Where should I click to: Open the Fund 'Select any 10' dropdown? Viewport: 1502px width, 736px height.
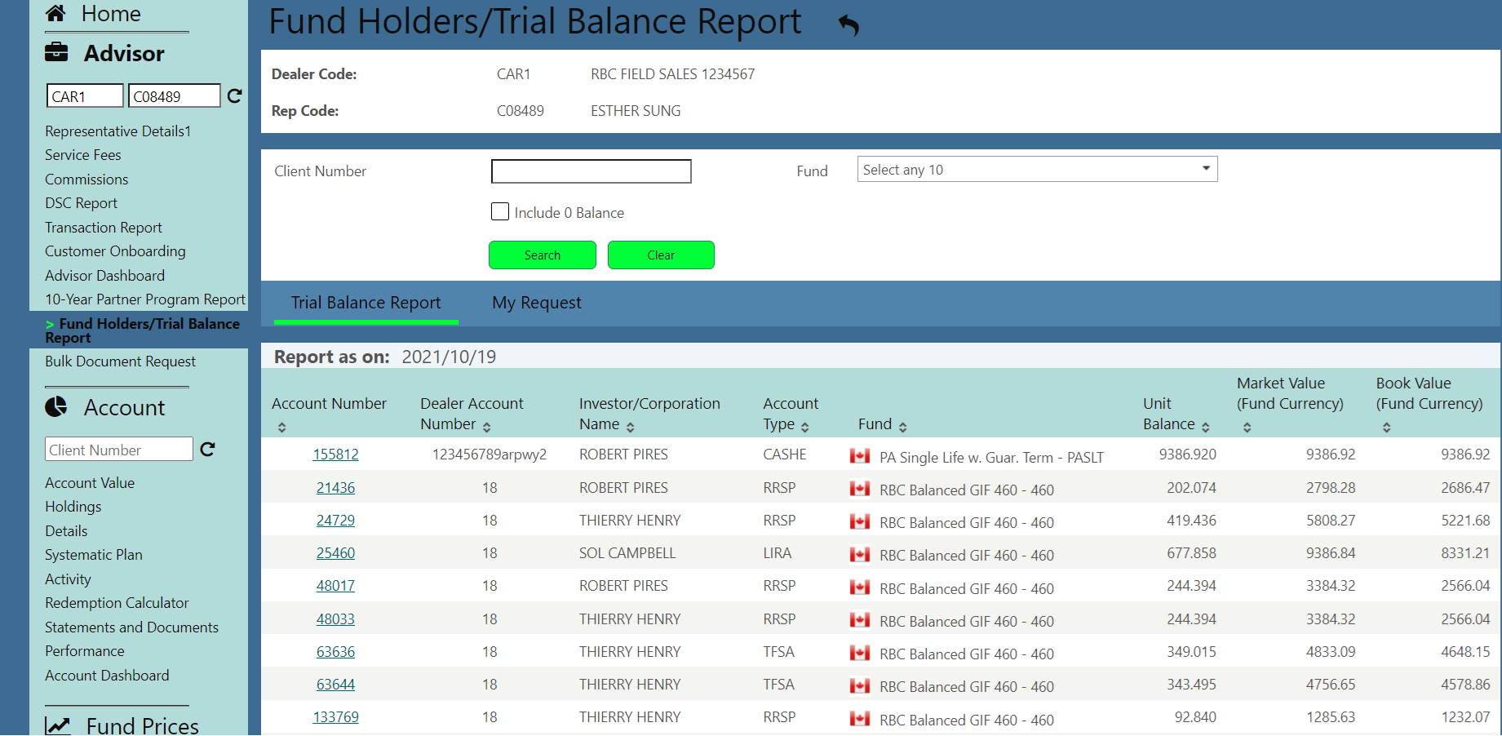1037,169
